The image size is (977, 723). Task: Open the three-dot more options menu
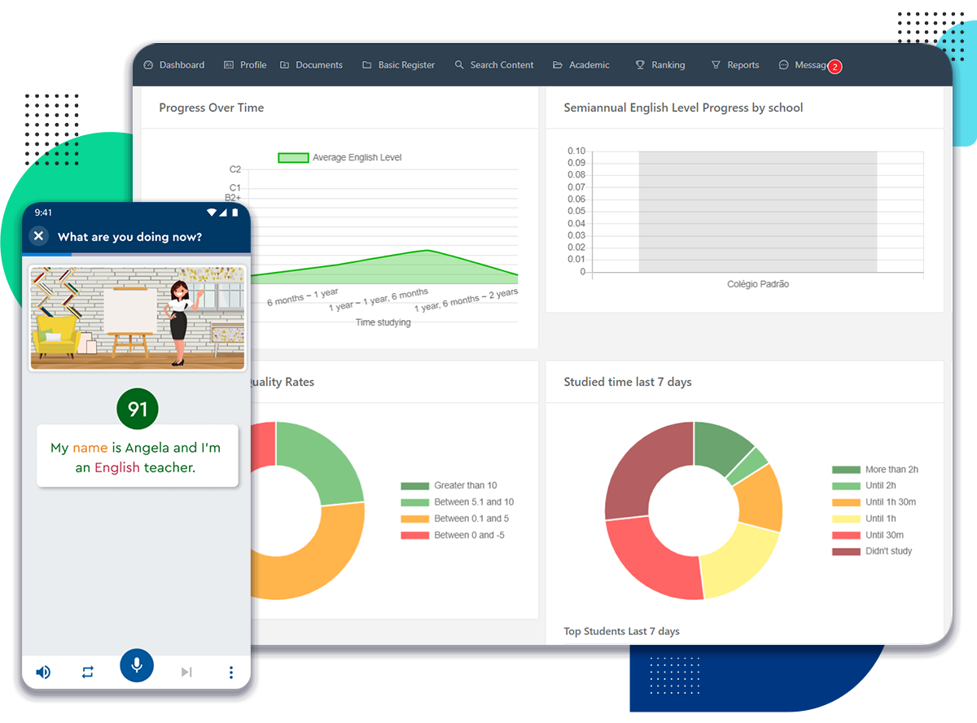pos(231,672)
